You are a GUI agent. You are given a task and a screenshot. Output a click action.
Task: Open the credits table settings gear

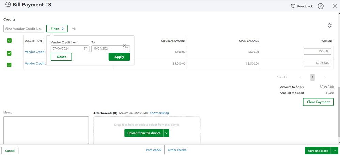point(329,26)
